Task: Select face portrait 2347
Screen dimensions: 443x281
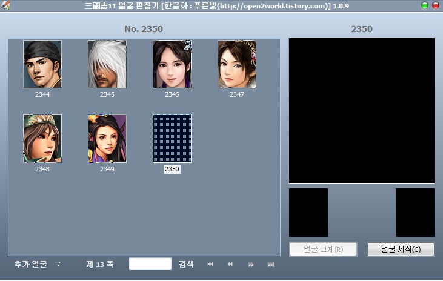Action: (x=237, y=64)
